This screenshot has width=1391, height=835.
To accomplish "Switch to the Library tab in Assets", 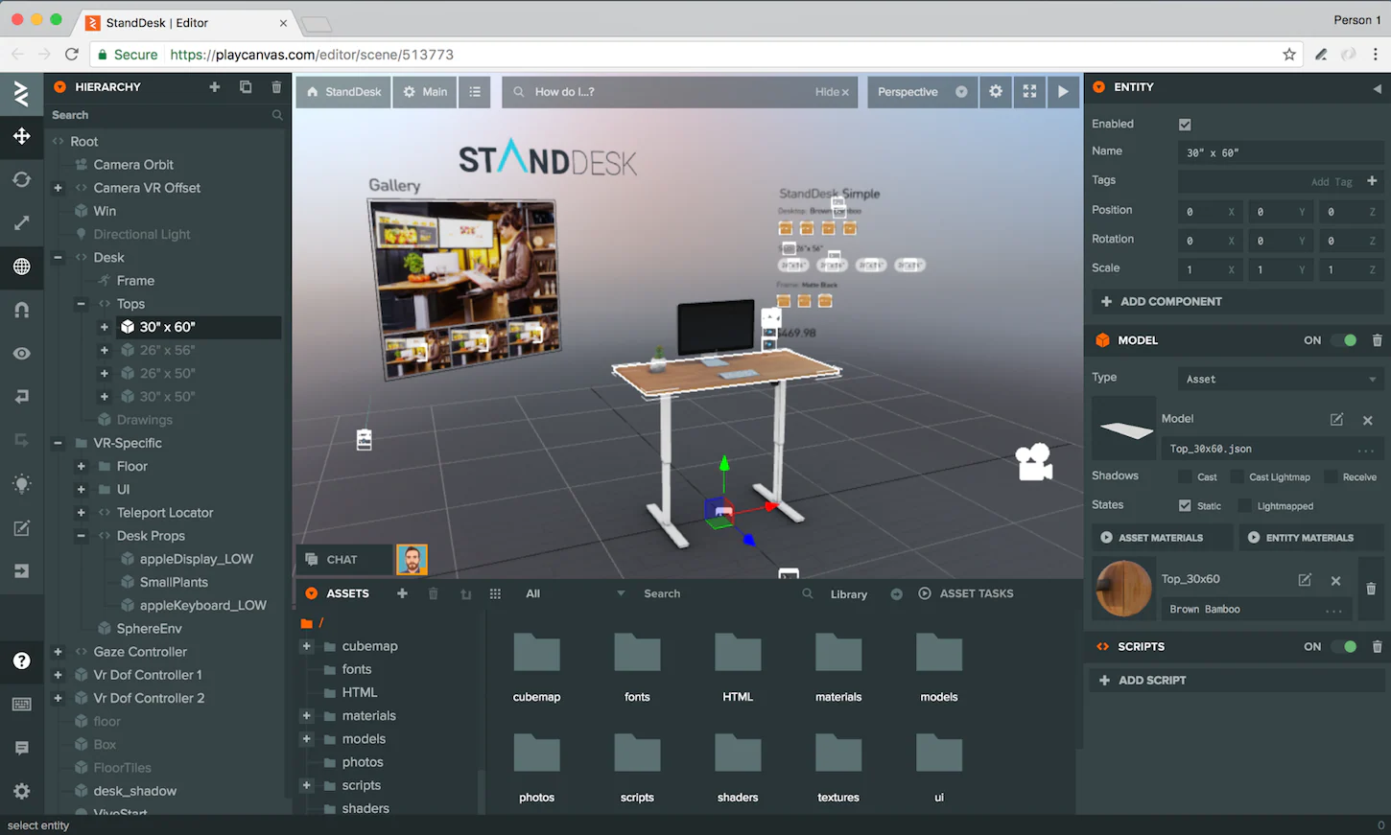I will point(848,593).
